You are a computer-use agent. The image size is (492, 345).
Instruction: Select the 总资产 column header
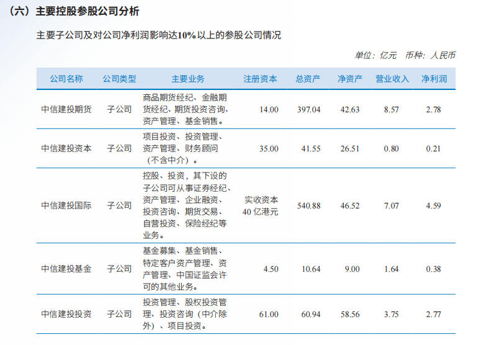click(x=308, y=79)
